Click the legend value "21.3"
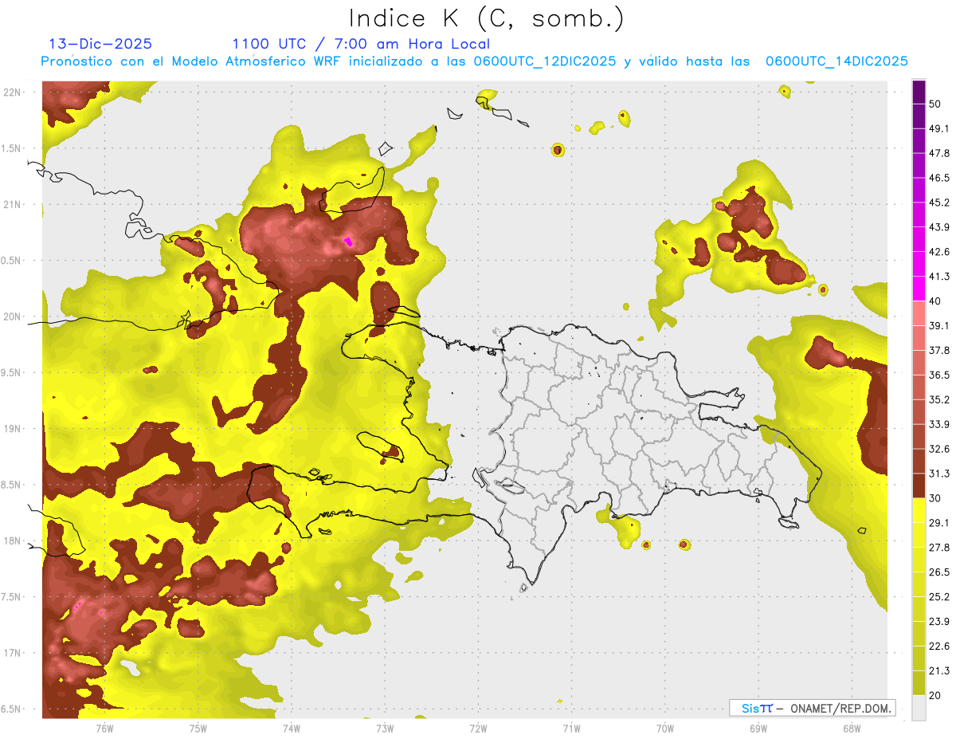 point(940,671)
